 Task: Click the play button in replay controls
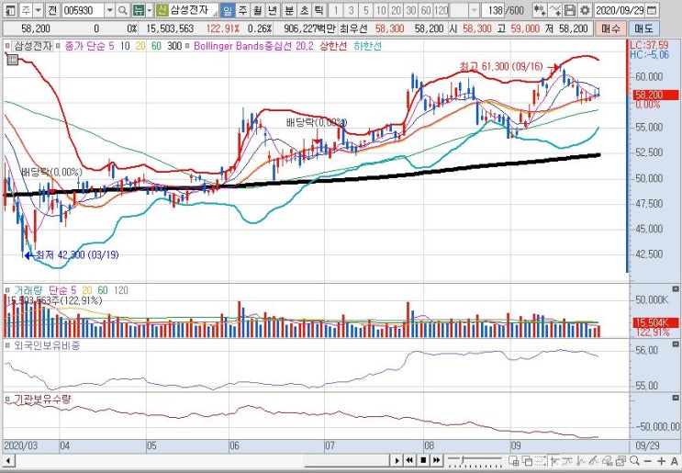tap(397, 460)
